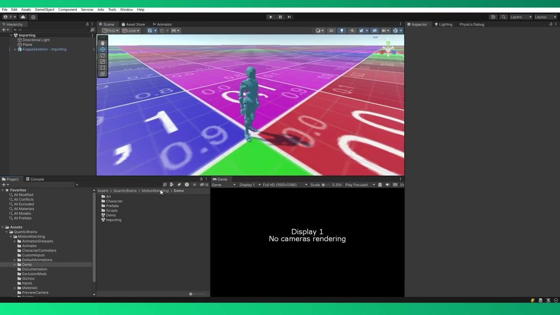Click the search by type icon
The width and height of the screenshot is (560, 315).
tap(171, 185)
